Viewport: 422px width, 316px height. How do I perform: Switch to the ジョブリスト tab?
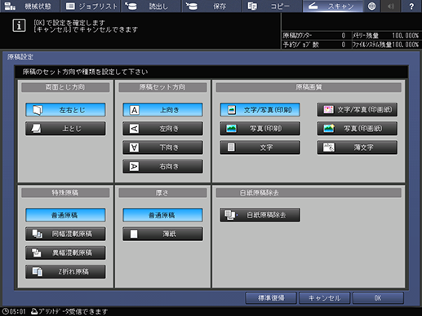point(91,6)
